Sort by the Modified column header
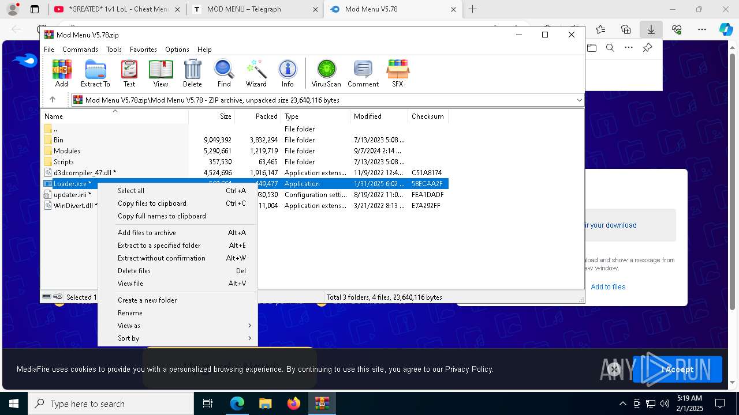 pyautogui.click(x=379, y=116)
